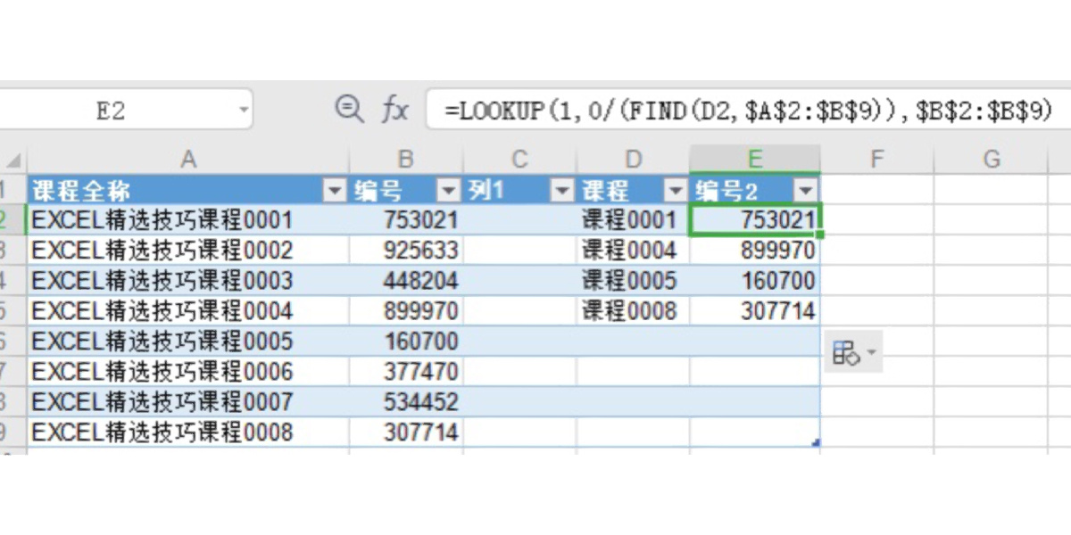Open filter dropdown for 编号 column

coord(448,190)
